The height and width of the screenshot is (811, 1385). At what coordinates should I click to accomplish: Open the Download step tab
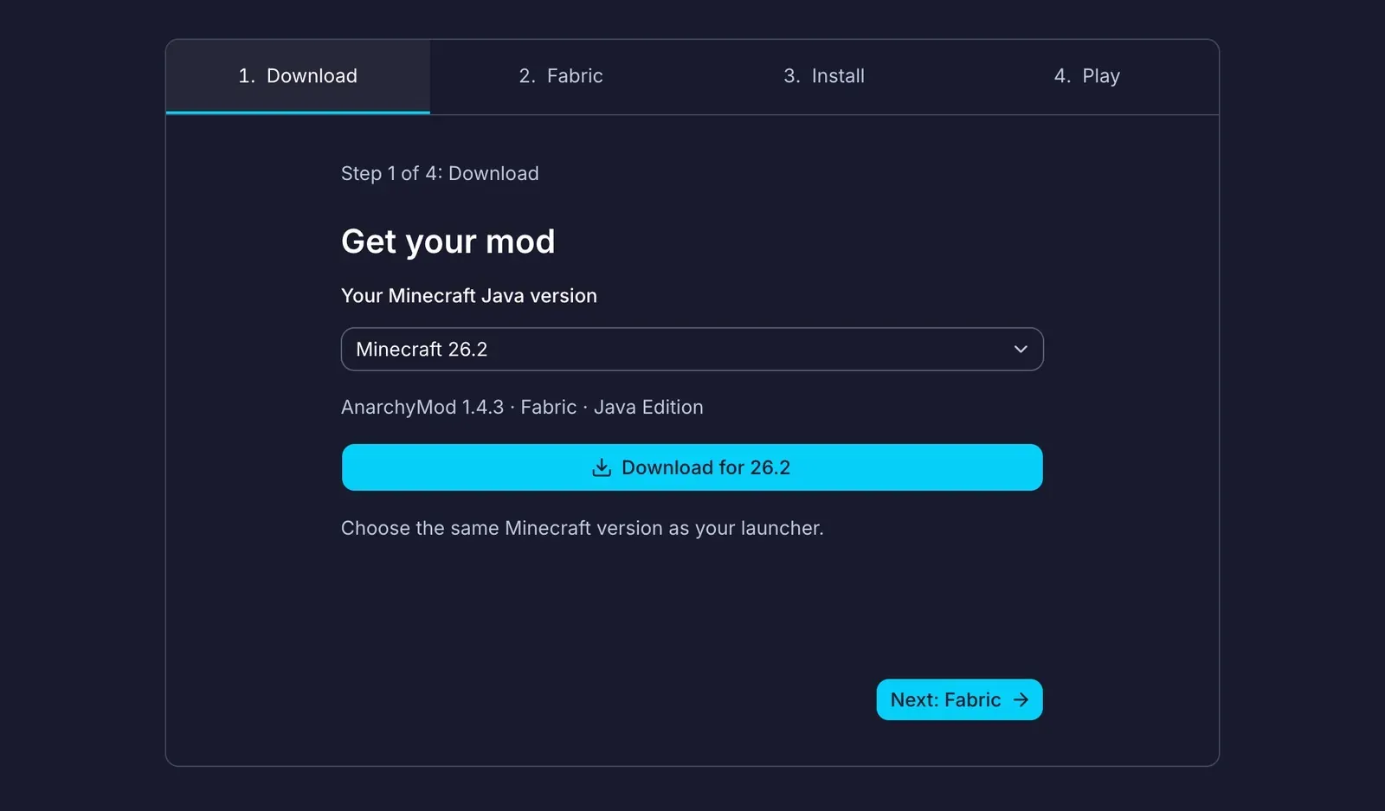coord(298,76)
